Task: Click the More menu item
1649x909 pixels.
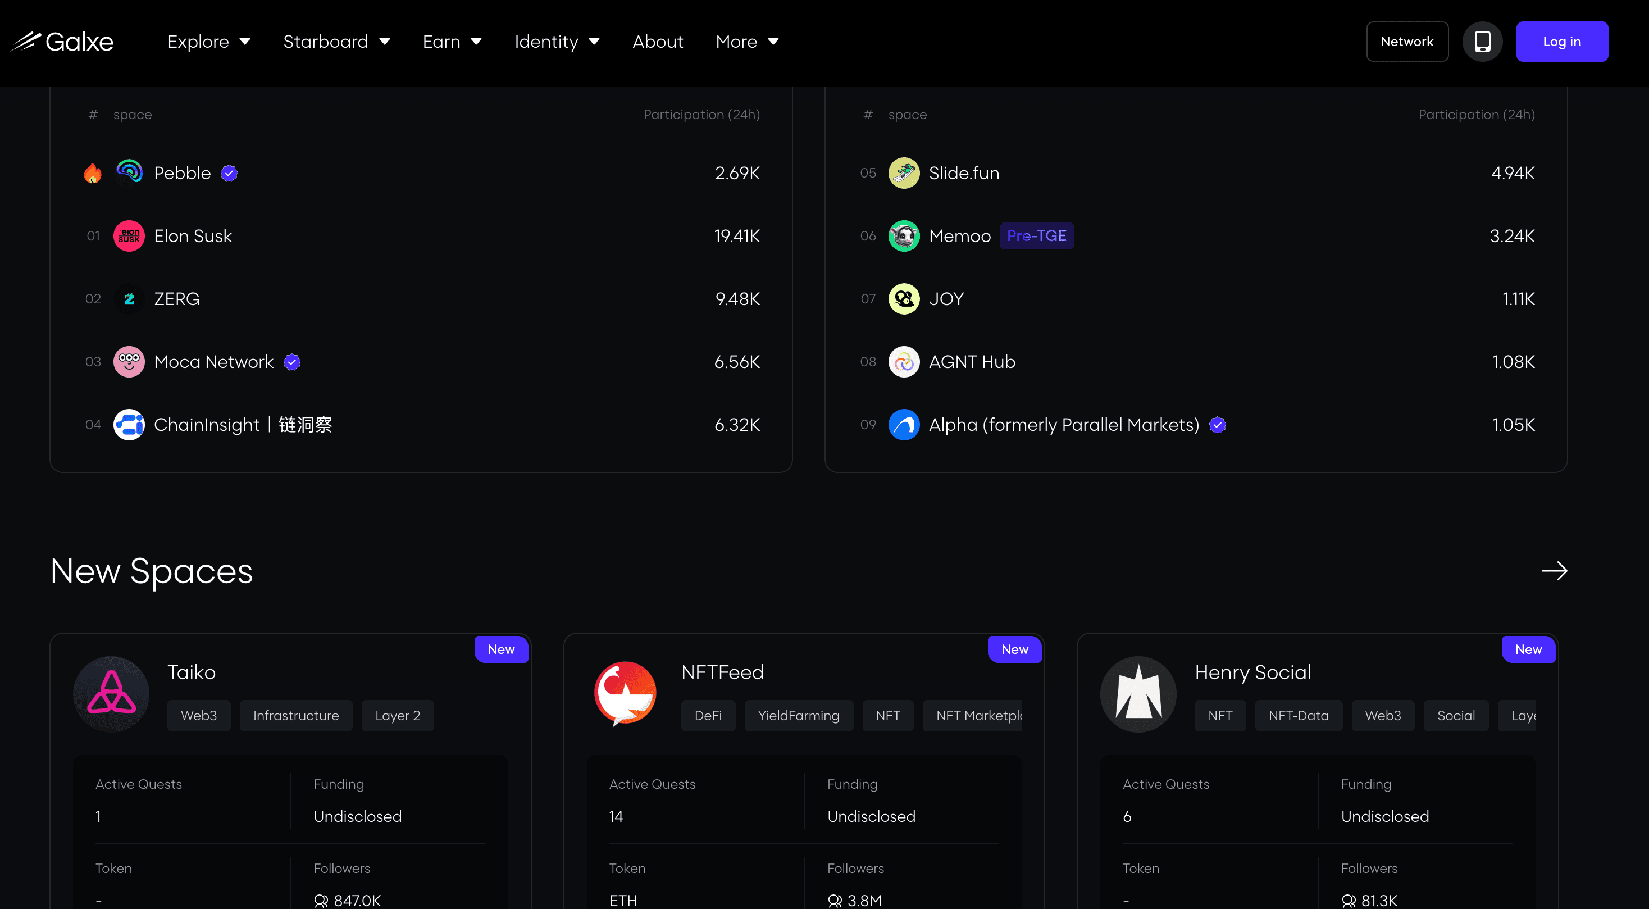Action: (x=746, y=41)
